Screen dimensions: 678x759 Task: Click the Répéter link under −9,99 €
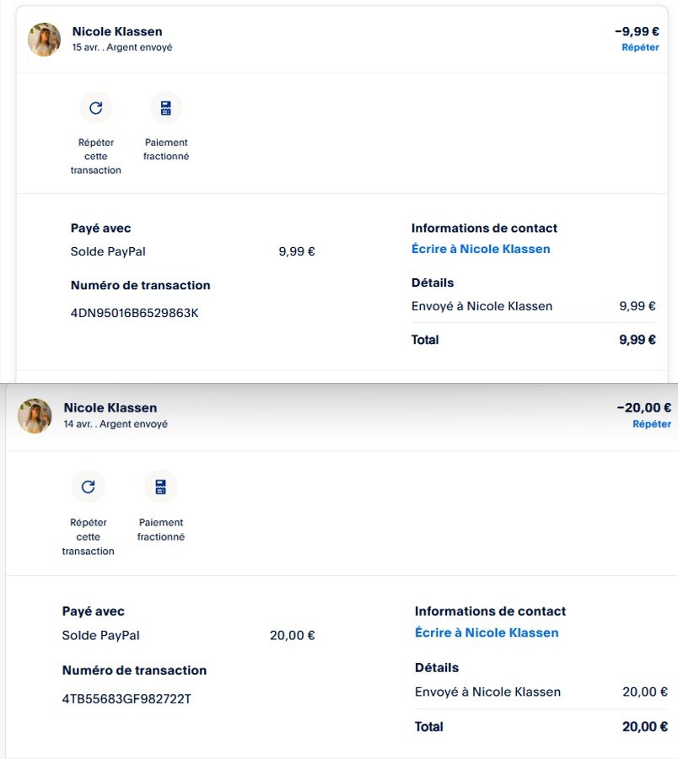[x=640, y=48]
